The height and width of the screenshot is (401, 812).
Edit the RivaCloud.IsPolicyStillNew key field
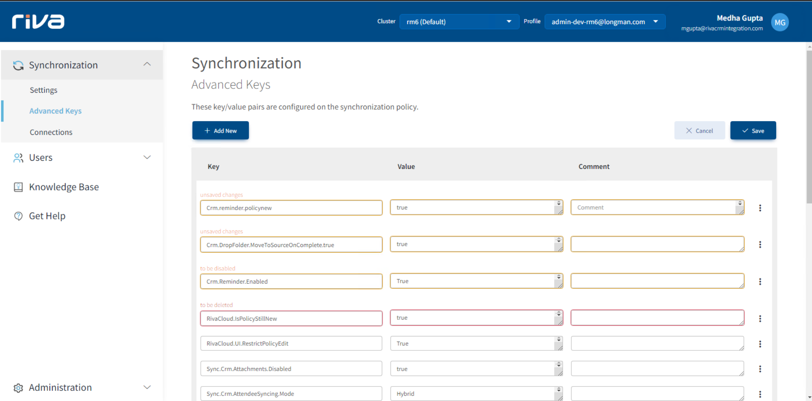291,319
